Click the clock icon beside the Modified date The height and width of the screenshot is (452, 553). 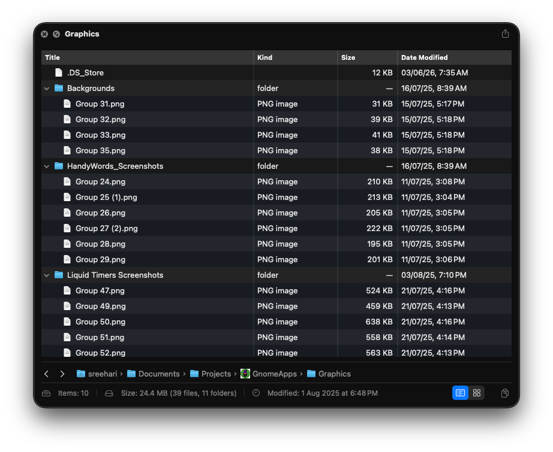(256, 393)
